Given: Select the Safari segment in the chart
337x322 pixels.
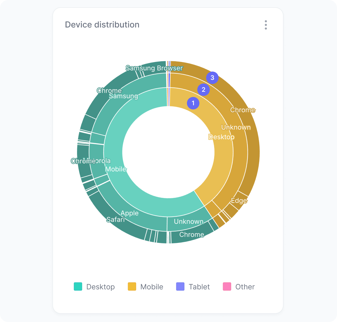Looking at the screenshot, I should [116, 219].
